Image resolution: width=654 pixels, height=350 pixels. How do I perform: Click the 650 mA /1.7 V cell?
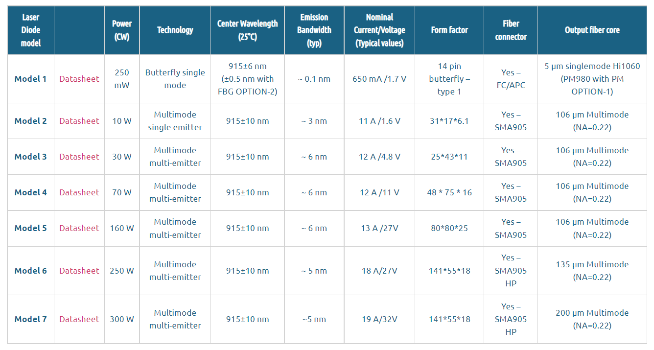(379, 79)
